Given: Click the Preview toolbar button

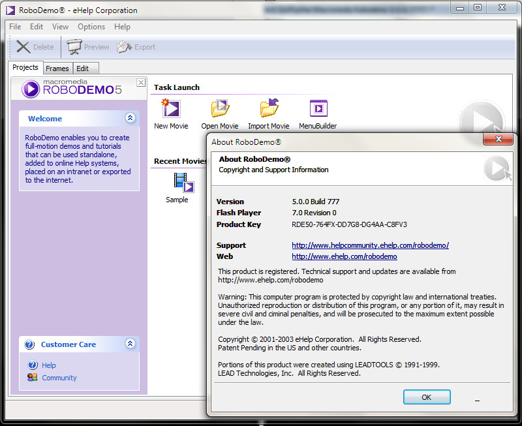Looking at the screenshot, I should click(x=88, y=47).
